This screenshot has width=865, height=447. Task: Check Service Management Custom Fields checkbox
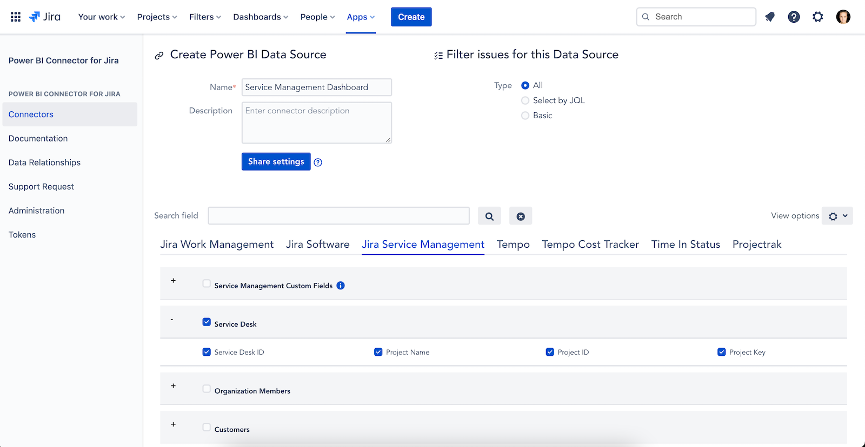[x=207, y=283]
